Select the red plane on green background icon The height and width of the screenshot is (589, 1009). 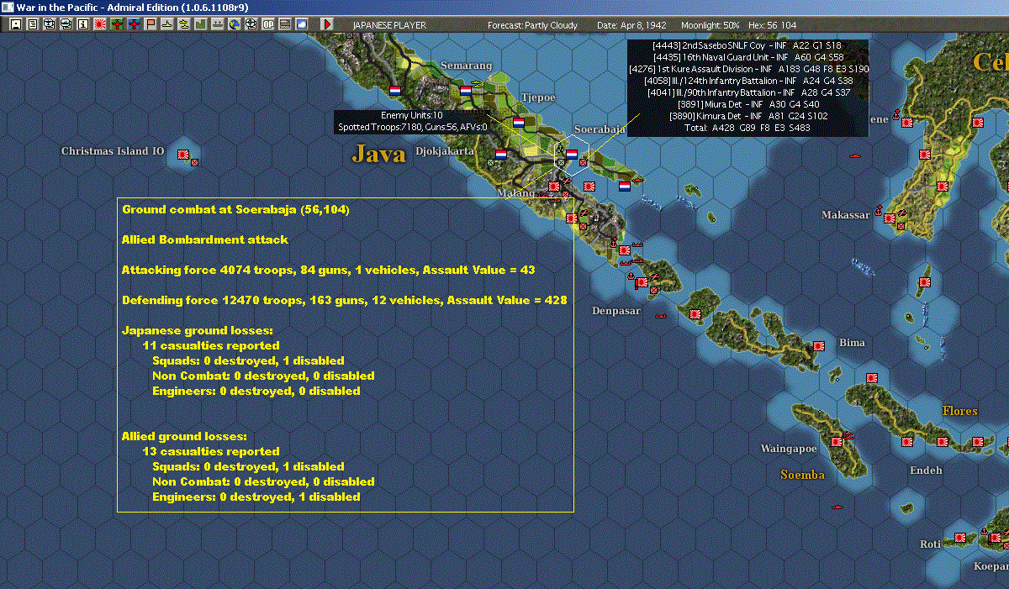pos(117,25)
